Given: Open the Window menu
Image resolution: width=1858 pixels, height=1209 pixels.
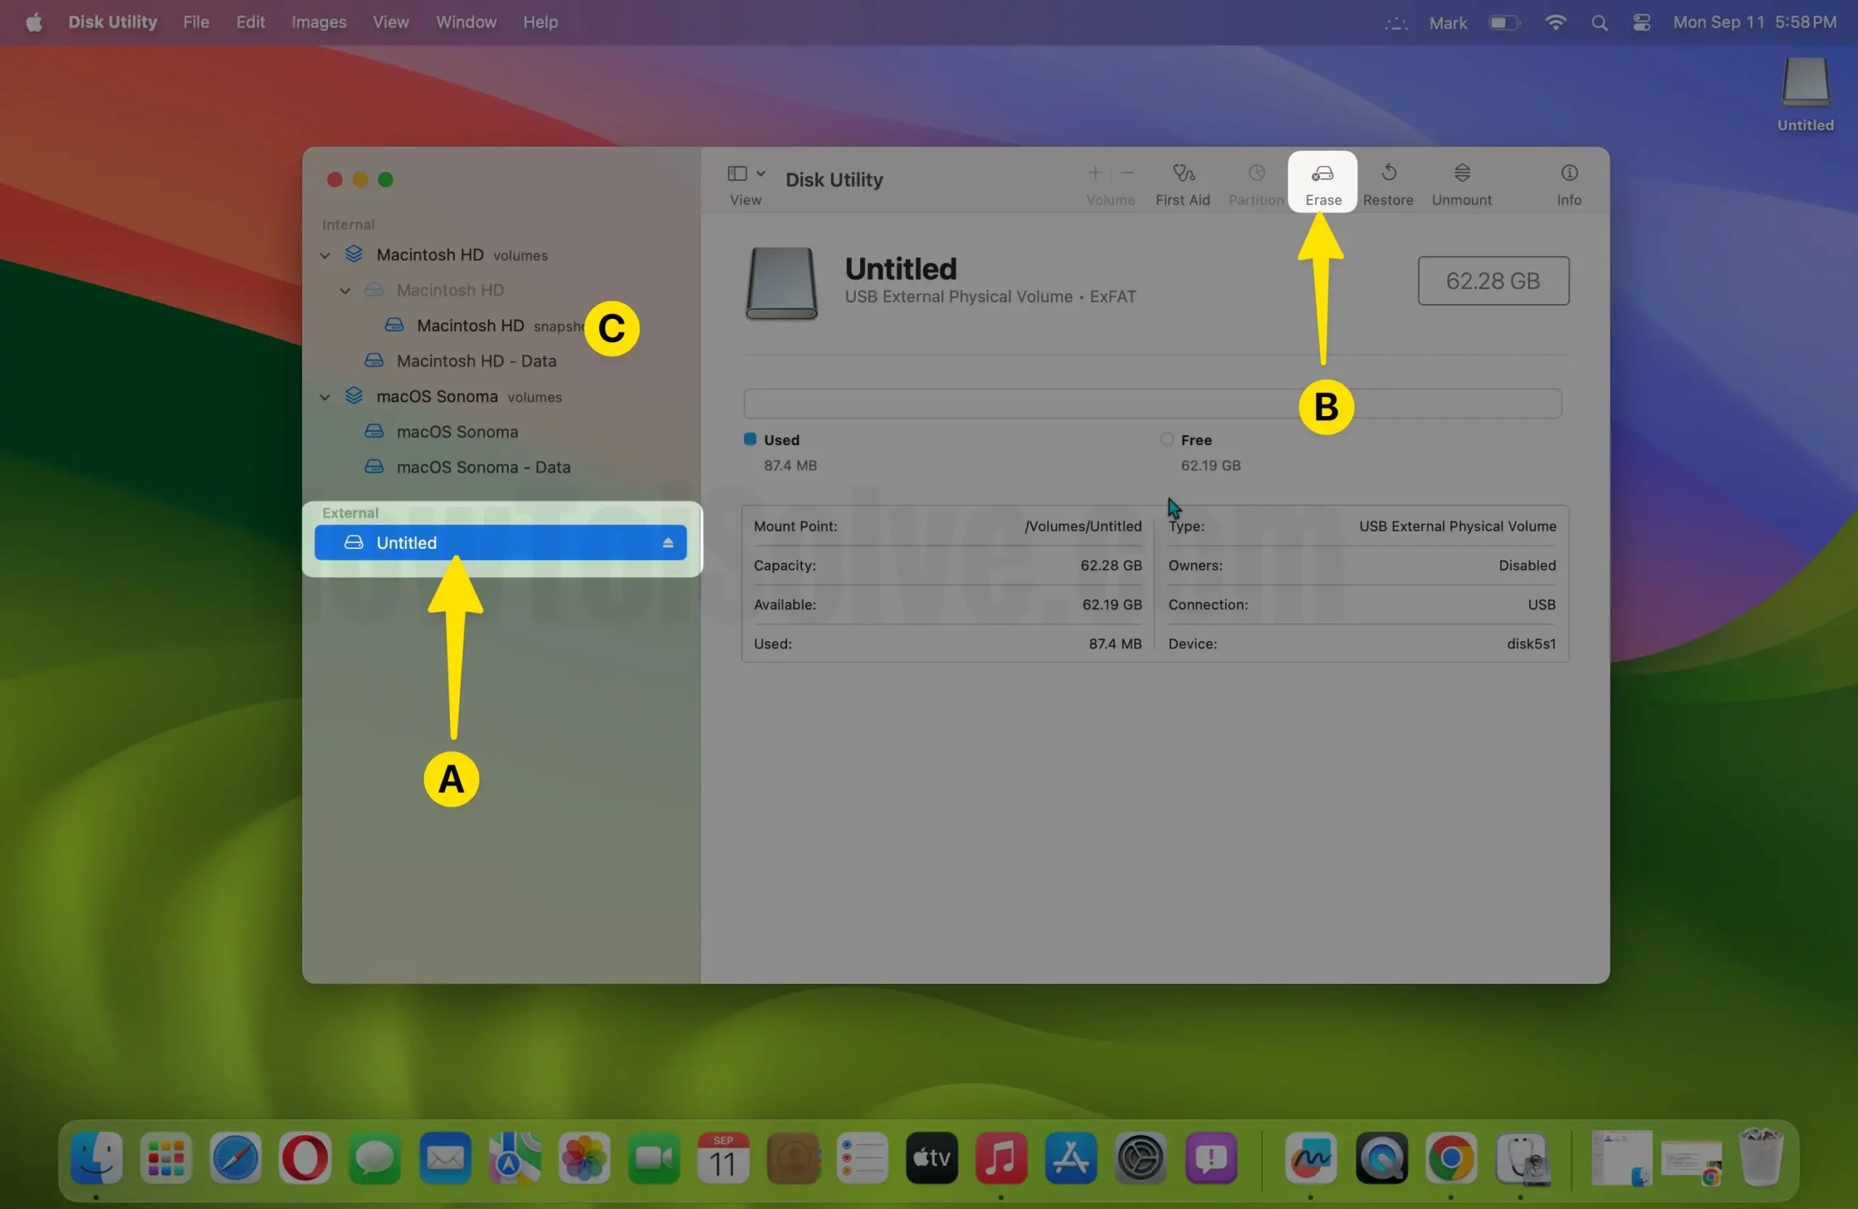Looking at the screenshot, I should click(465, 22).
